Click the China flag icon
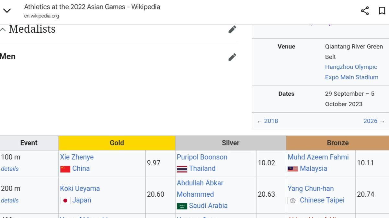The width and height of the screenshot is (389, 218). click(x=65, y=169)
